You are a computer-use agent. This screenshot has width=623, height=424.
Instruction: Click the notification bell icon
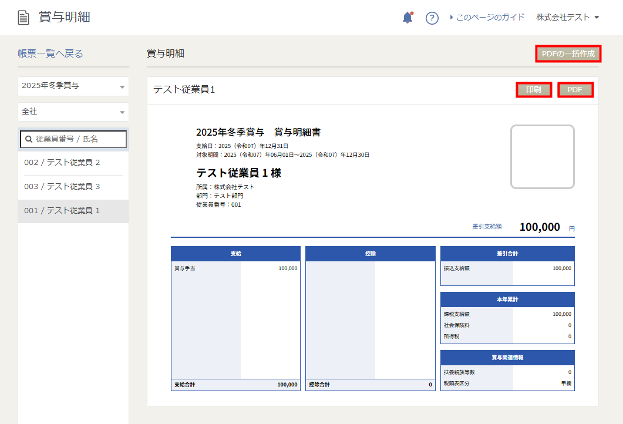pos(408,18)
